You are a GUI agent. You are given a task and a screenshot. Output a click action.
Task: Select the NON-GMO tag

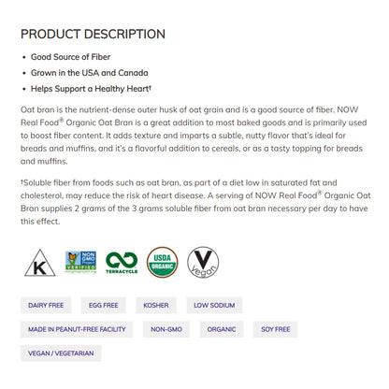tap(166, 329)
